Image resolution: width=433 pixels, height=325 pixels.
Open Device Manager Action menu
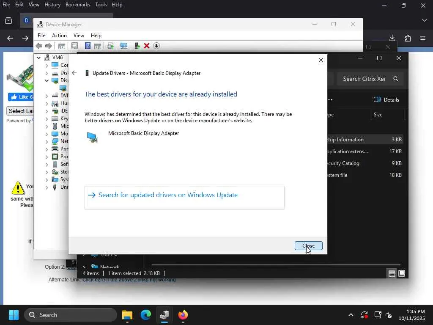[x=59, y=36]
